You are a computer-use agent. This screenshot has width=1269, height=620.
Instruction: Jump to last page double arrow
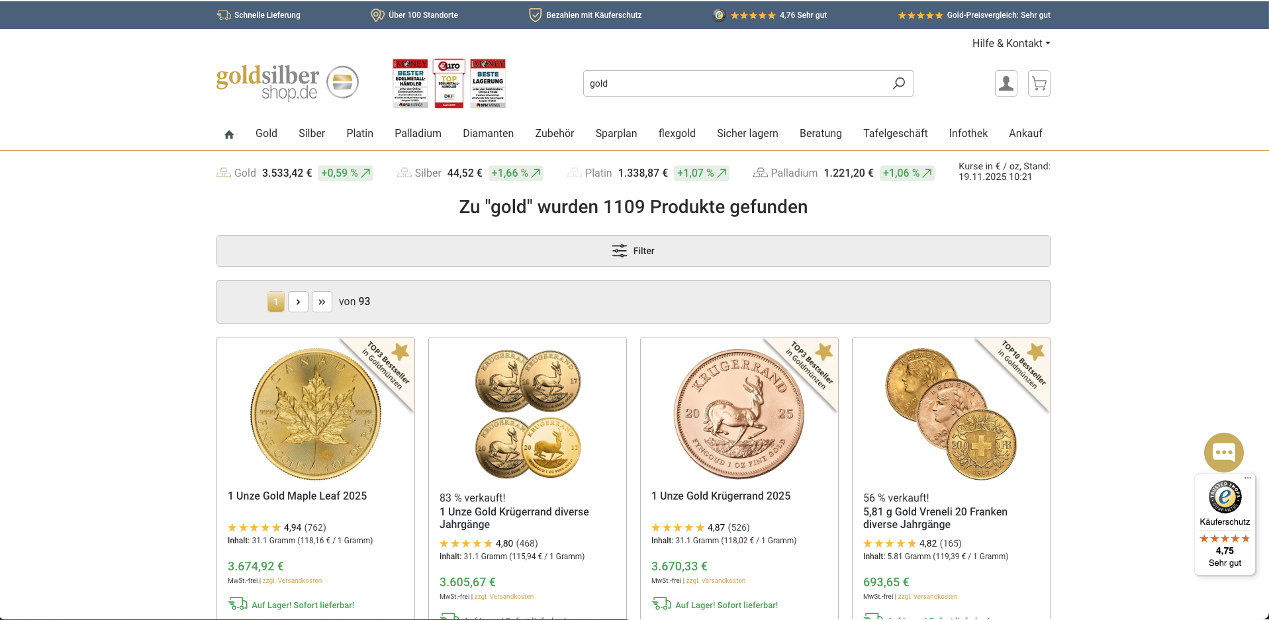click(322, 302)
